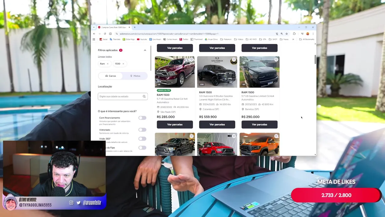This screenshot has height=217, width=385.
Task: Expand the Pokemon bookmarks folder
Action: click(x=226, y=39)
